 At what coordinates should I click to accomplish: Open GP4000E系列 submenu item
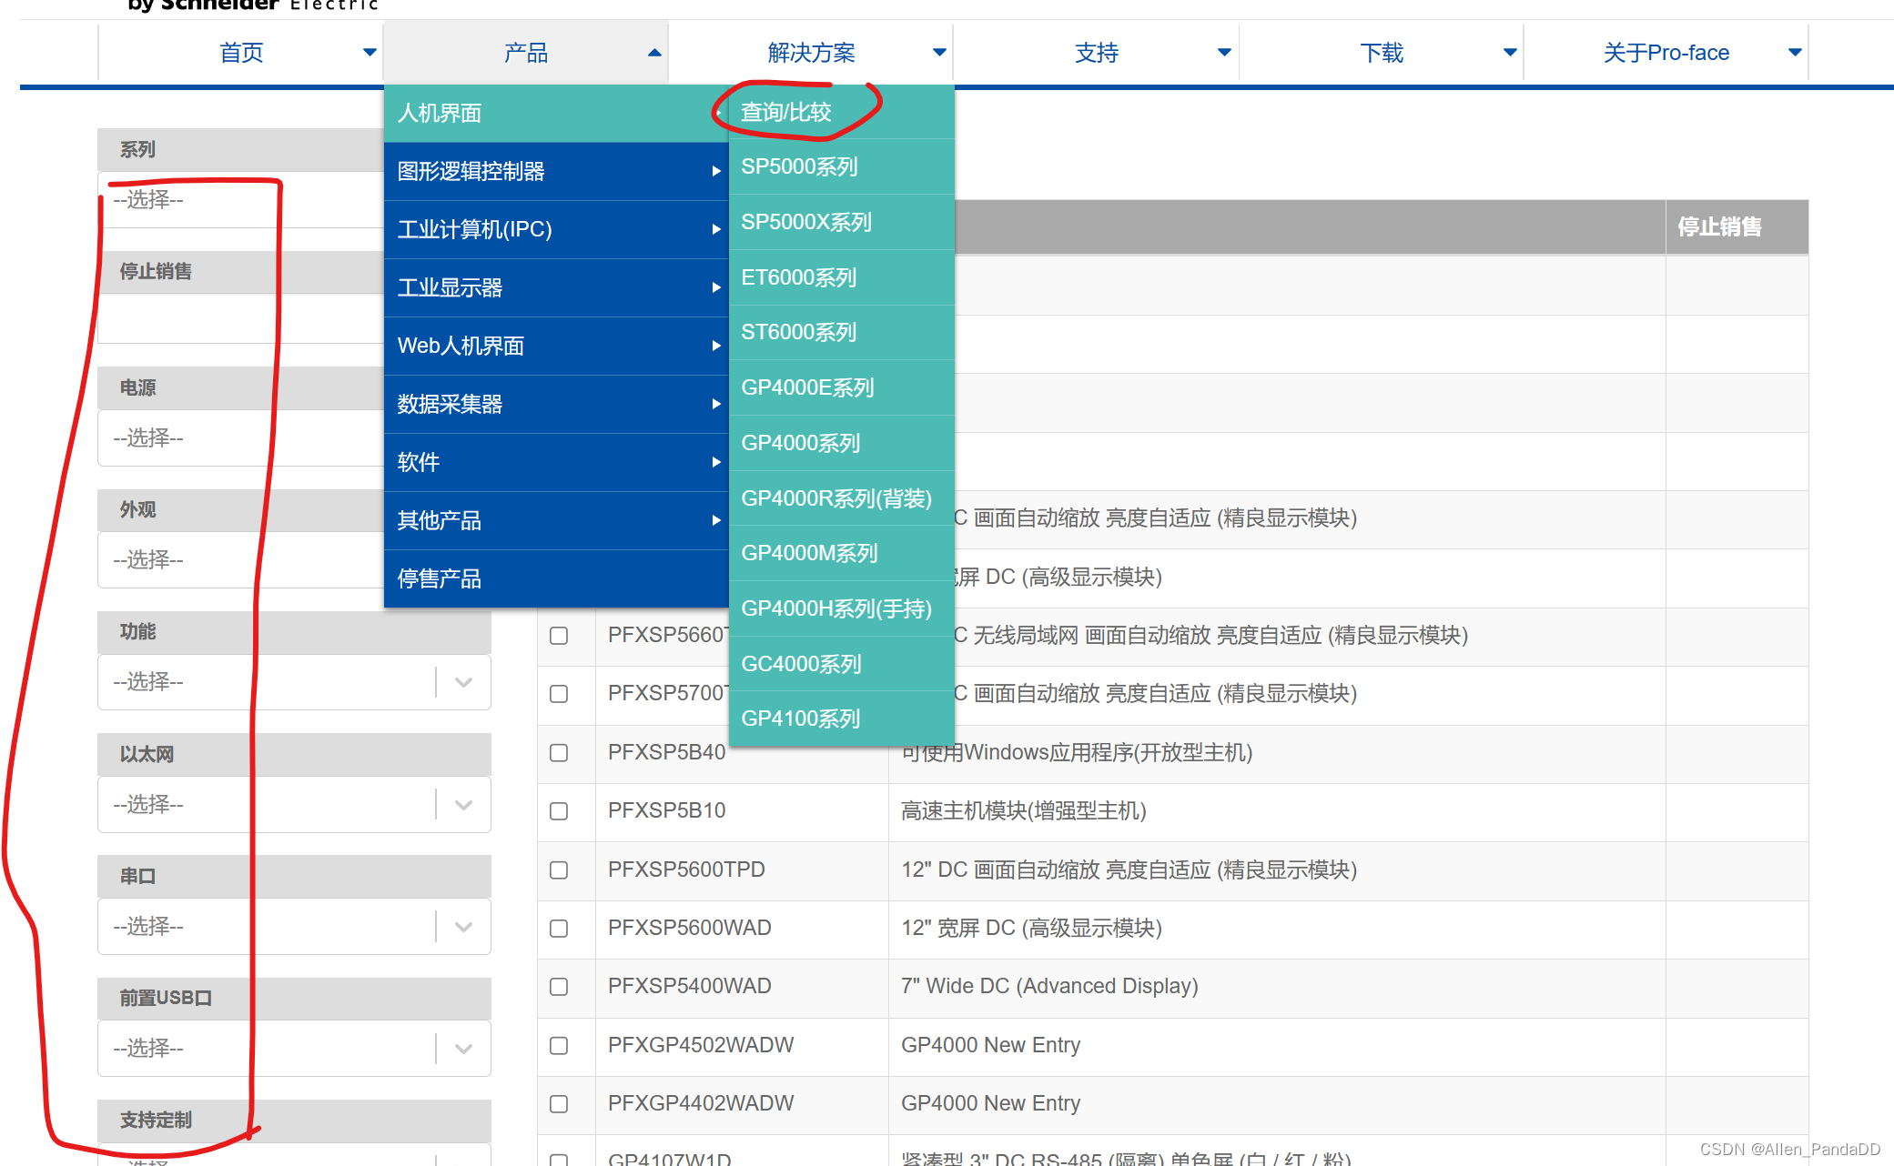pyautogui.click(x=841, y=387)
